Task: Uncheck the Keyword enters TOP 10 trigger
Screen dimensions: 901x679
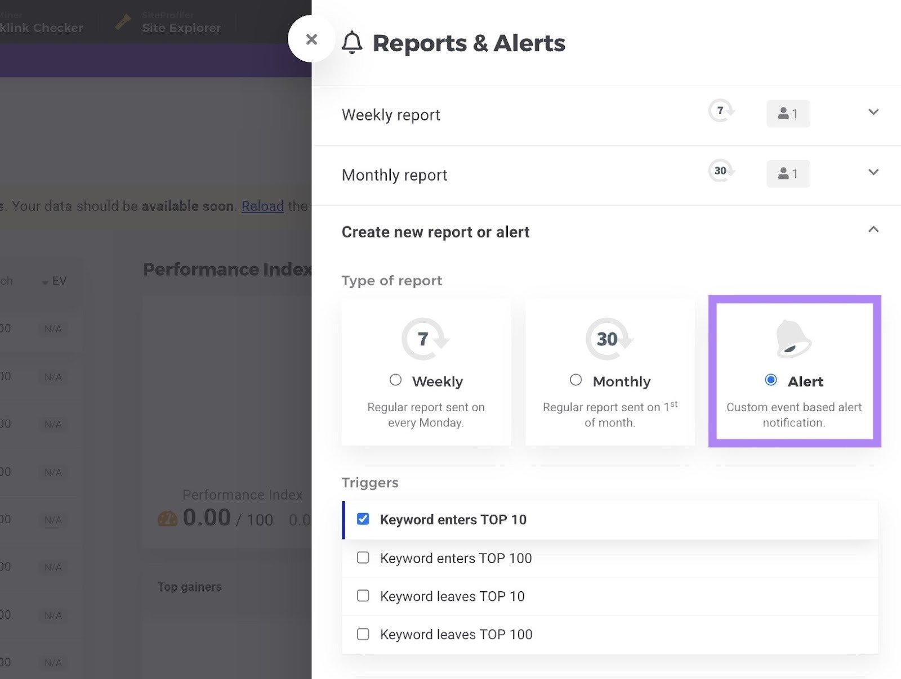Action: pos(363,519)
